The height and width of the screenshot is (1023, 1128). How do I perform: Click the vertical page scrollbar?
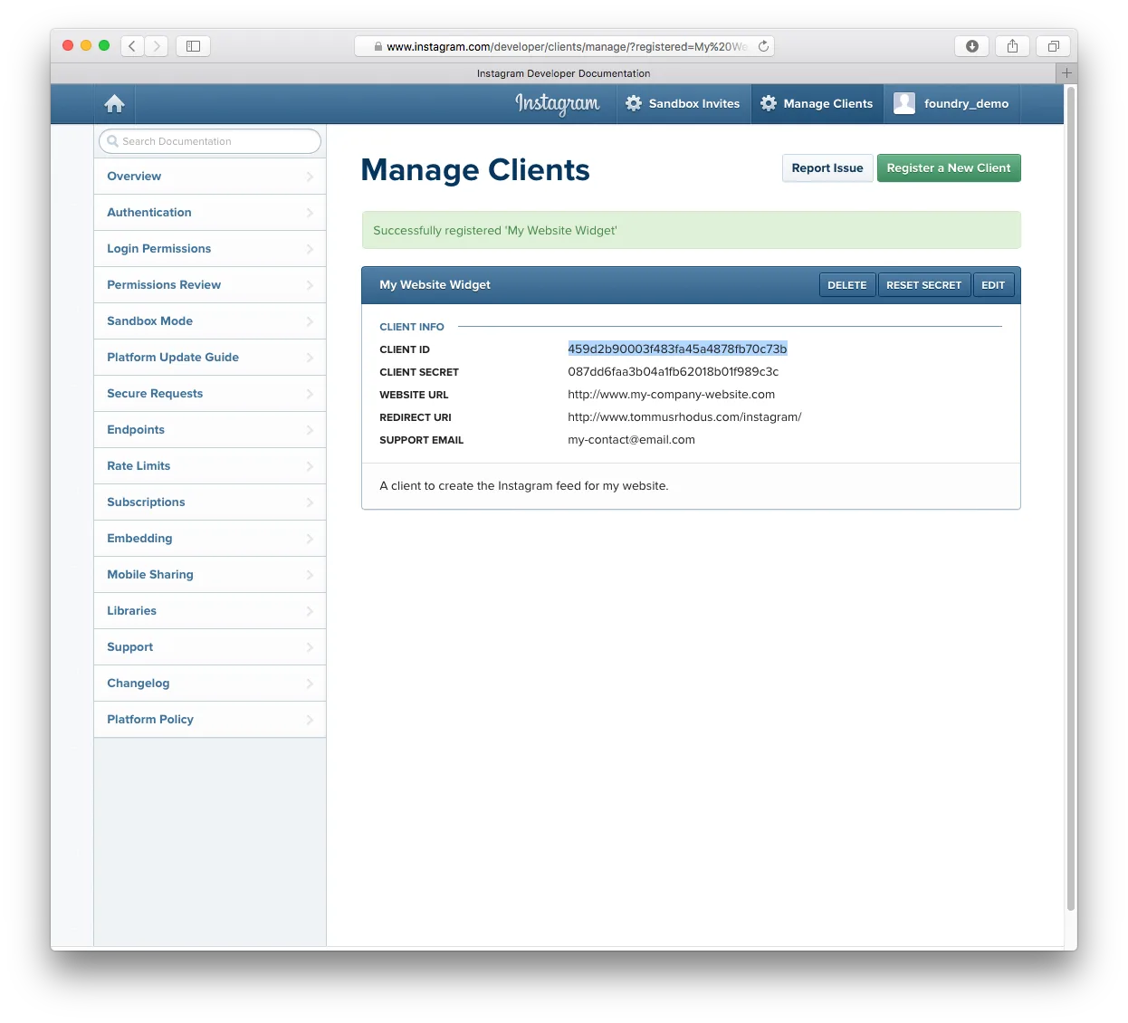(x=1071, y=498)
